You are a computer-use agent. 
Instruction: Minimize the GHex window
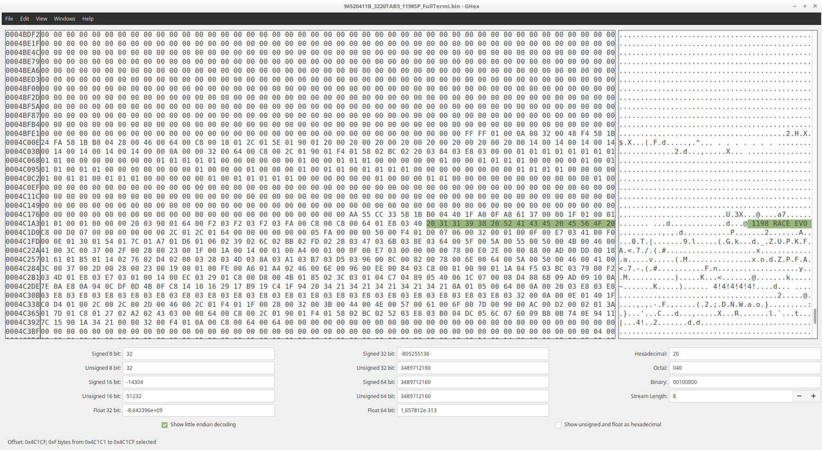tap(793, 6)
